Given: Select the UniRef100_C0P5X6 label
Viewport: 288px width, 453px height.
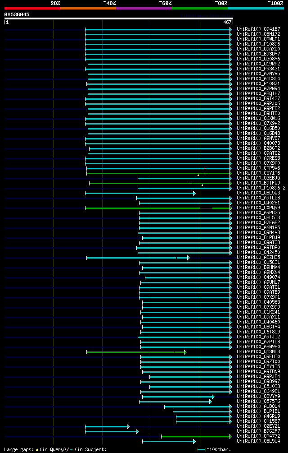Looking at the screenshot, I should point(258,168).
